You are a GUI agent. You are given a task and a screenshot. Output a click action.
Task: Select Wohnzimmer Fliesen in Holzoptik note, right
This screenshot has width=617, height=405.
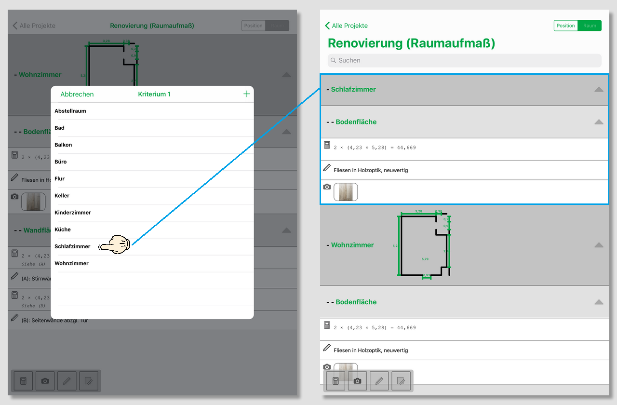pyautogui.click(x=371, y=351)
